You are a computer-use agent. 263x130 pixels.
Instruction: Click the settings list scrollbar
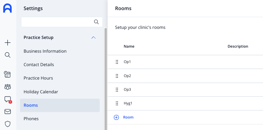pos(105,79)
